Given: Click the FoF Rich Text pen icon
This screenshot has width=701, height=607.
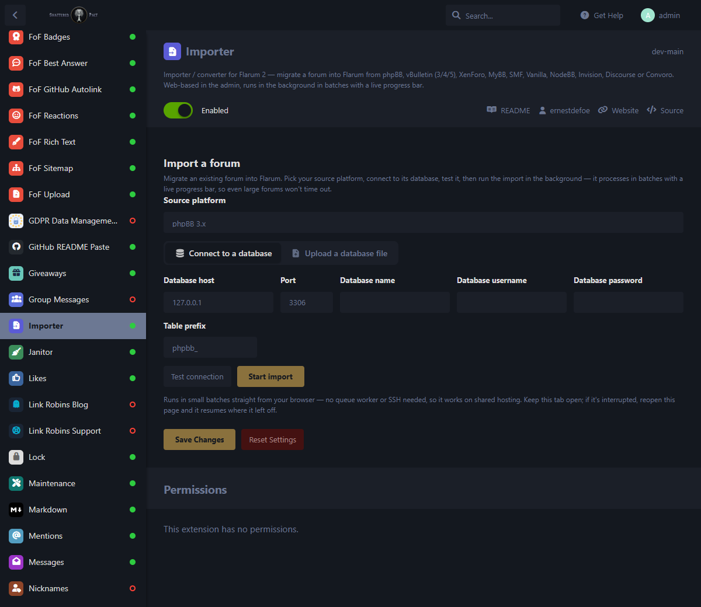Looking at the screenshot, I should tap(16, 142).
